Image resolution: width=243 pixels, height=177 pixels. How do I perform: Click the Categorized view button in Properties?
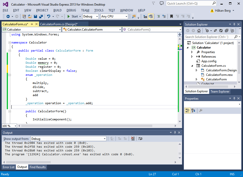click(188, 110)
